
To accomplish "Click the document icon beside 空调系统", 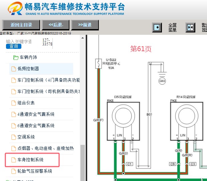I will [14, 137].
